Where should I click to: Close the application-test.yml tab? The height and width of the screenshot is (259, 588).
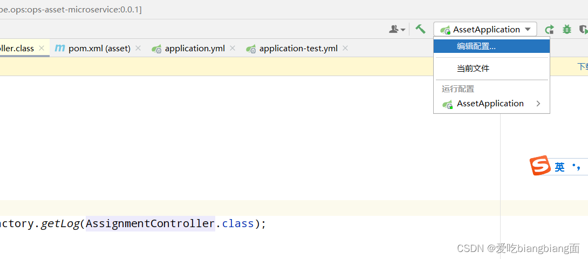pos(345,48)
